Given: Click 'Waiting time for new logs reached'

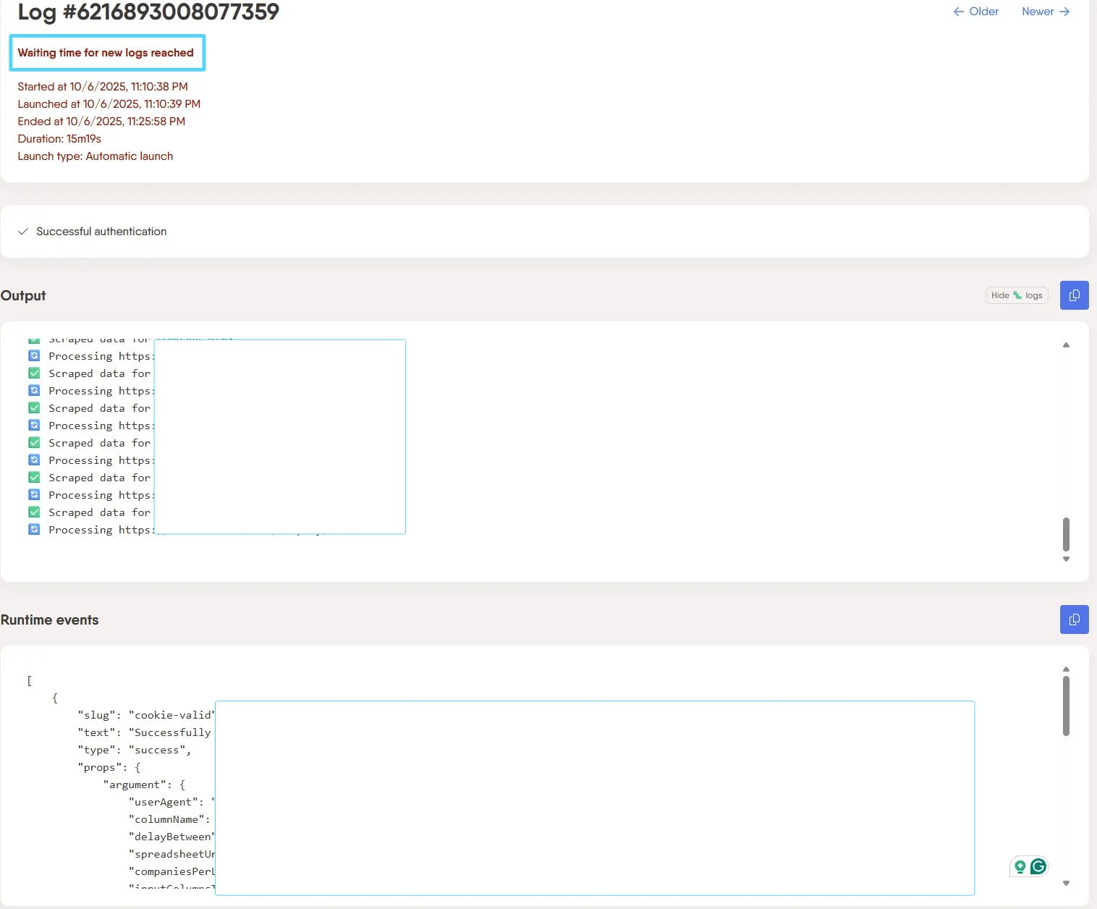Looking at the screenshot, I should (106, 53).
